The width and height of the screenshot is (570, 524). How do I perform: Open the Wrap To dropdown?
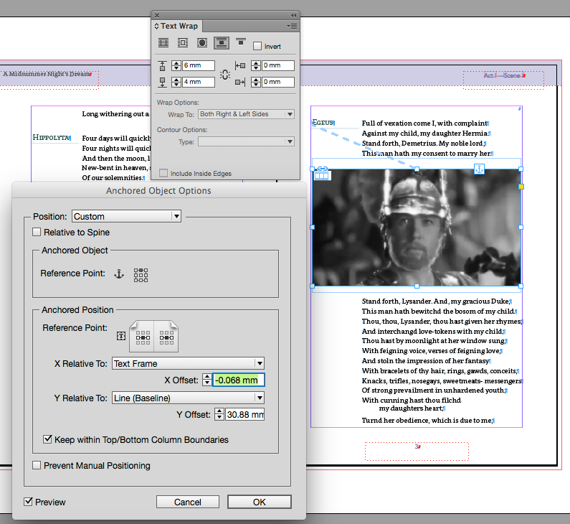pos(246,114)
